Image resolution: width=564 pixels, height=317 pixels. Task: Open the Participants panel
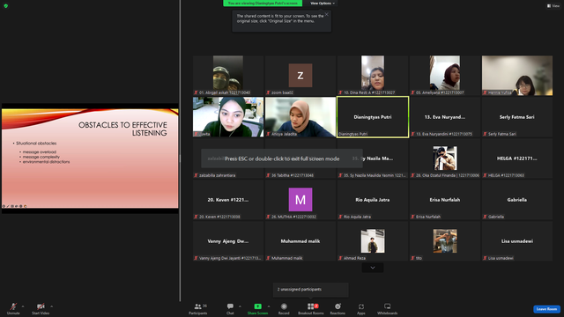pos(198,308)
